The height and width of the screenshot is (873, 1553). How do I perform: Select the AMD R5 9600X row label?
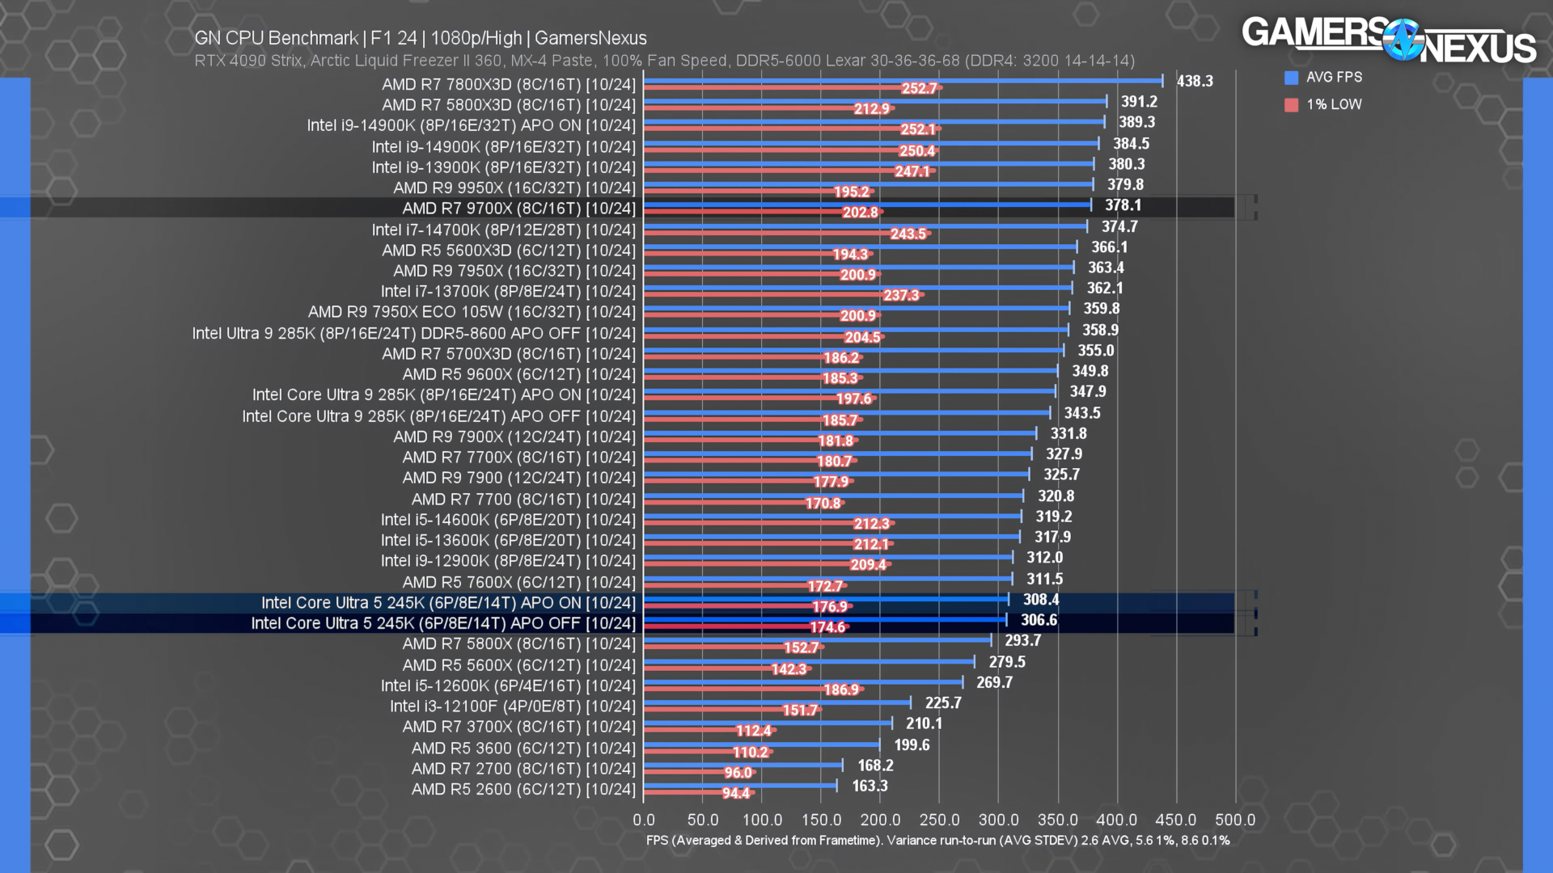point(519,374)
